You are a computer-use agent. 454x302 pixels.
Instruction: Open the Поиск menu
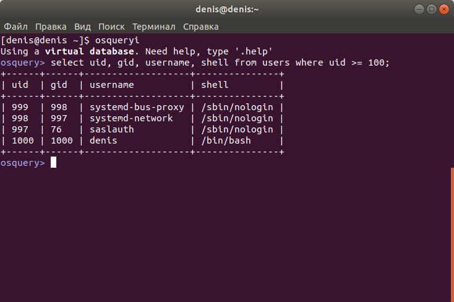pyautogui.click(x=111, y=27)
